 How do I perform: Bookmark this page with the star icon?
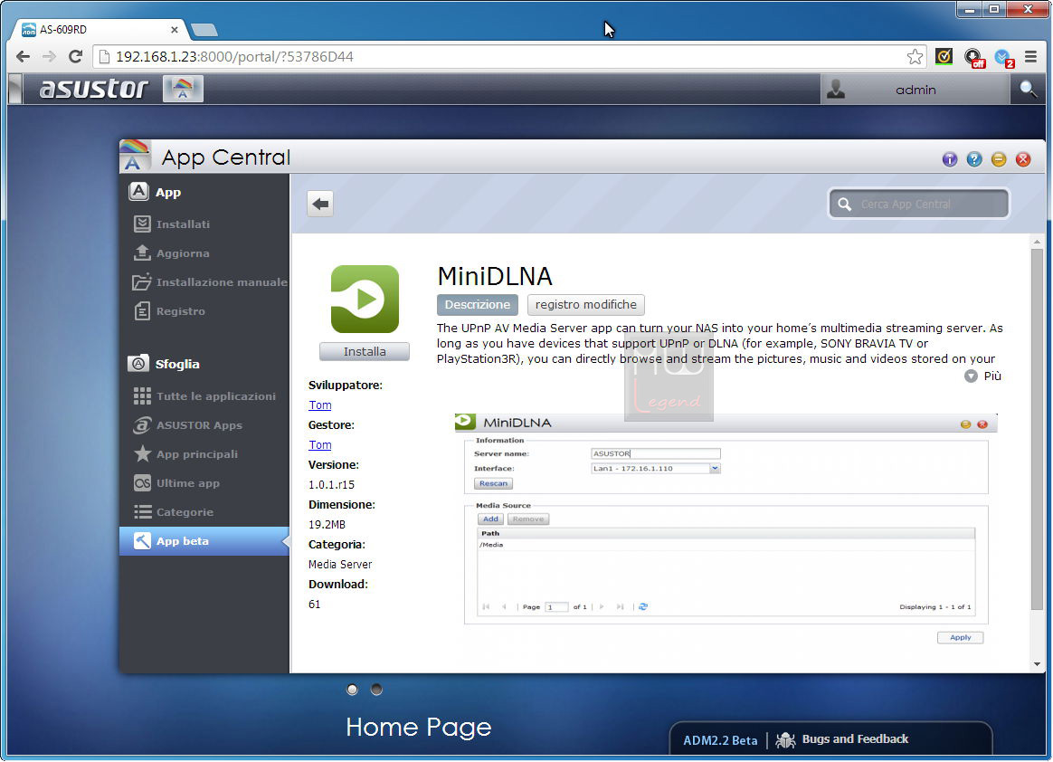[915, 56]
